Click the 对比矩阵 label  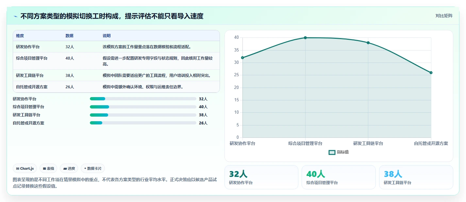[444, 16]
